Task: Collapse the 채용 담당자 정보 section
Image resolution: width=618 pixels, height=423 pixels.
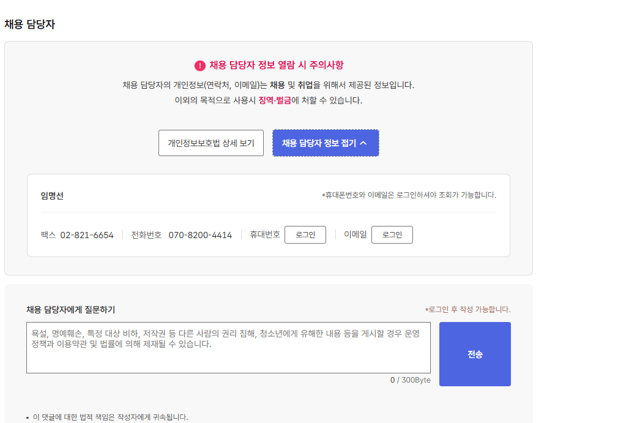Action: (325, 143)
